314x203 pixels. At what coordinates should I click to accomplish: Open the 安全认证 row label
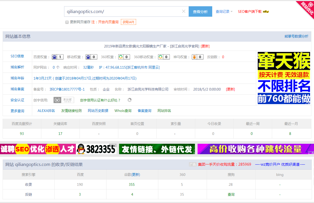point(17,100)
